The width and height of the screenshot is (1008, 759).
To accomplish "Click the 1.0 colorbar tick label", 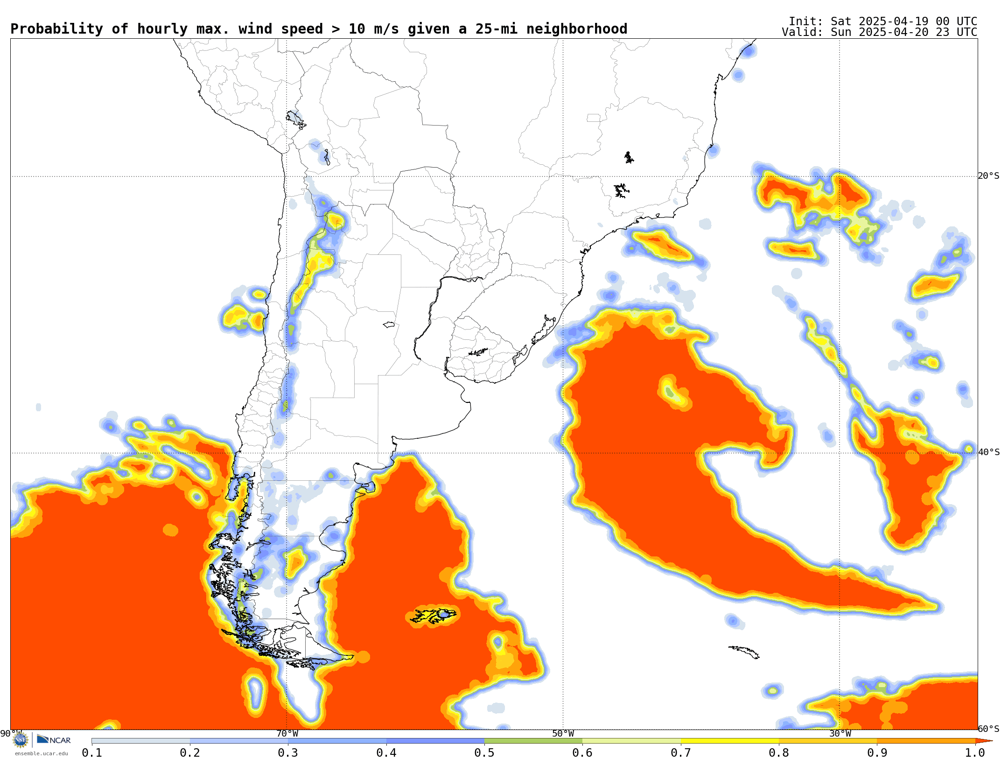I will (x=975, y=753).
